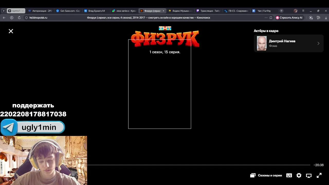The width and height of the screenshot is (329, 185).
Task: Open actor card Дмитрий Нагиев
Action: pyautogui.click(x=289, y=43)
